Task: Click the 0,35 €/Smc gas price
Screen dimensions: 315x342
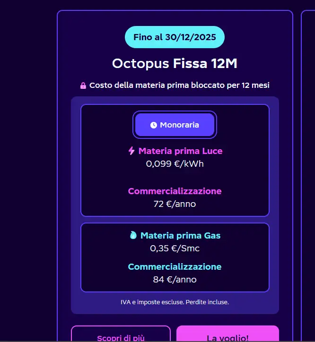Action: click(175, 248)
